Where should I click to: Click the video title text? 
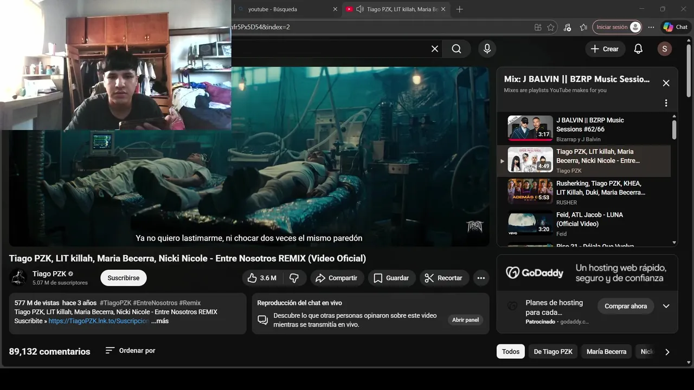[188, 258]
